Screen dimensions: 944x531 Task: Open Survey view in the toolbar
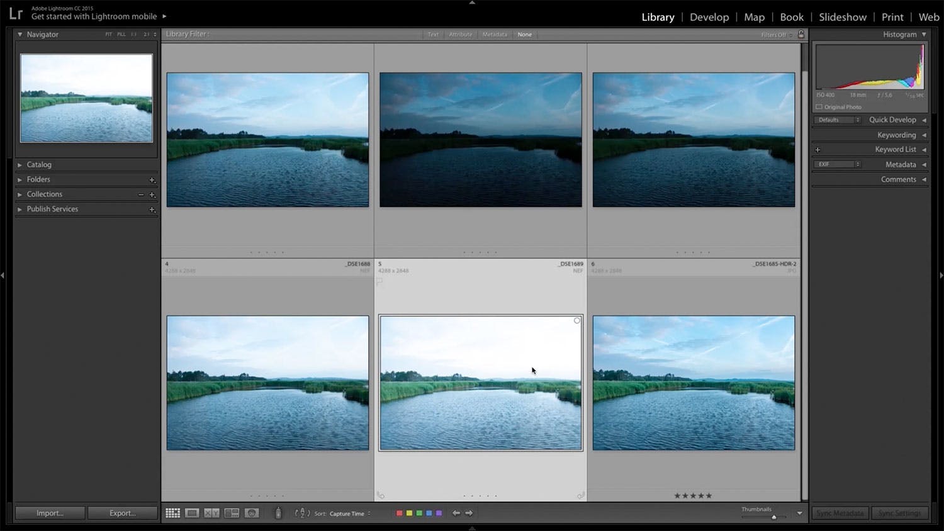point(232,513)
